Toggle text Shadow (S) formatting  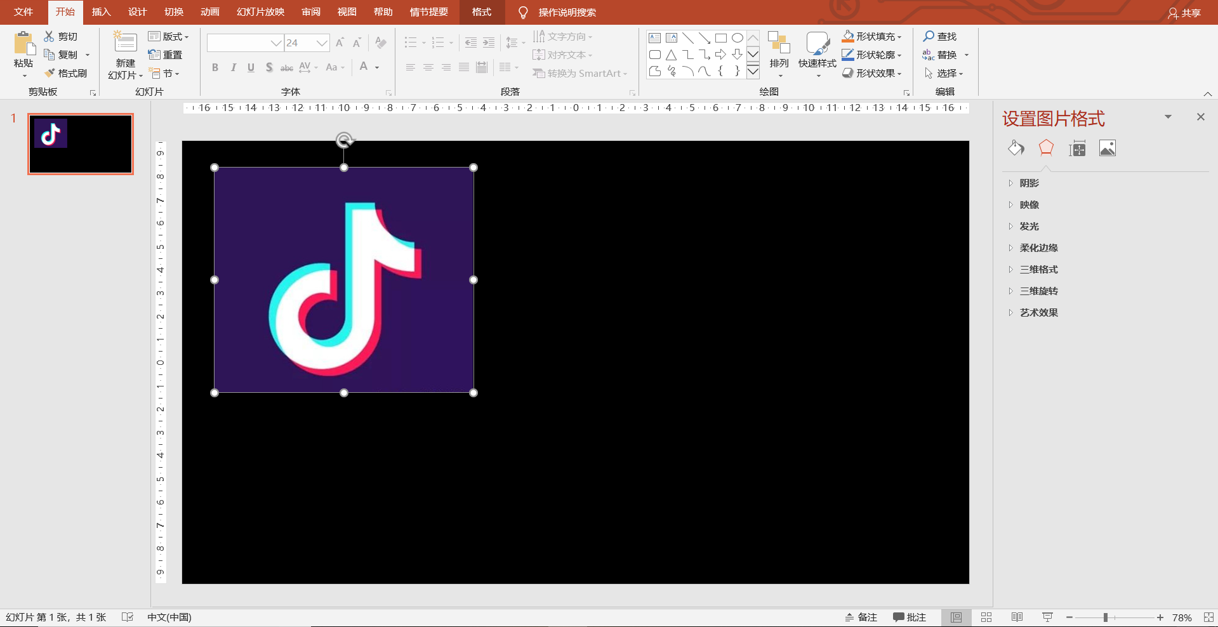269,67
